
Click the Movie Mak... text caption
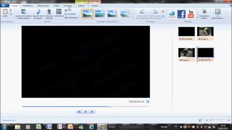coord(186,39)
